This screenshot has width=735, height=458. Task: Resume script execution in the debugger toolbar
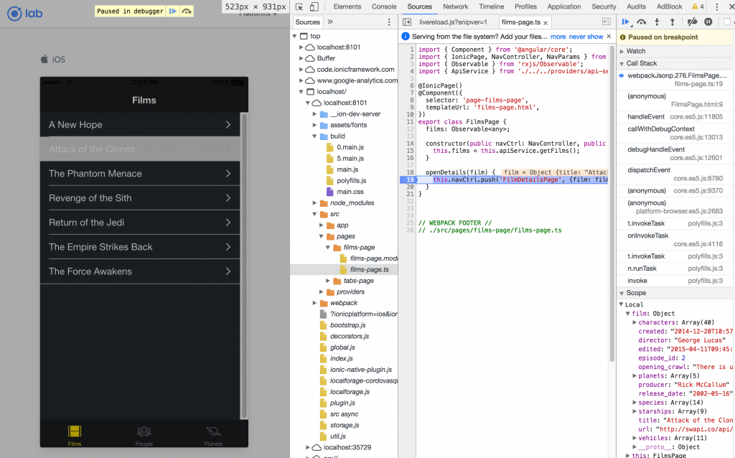(626, 22)
